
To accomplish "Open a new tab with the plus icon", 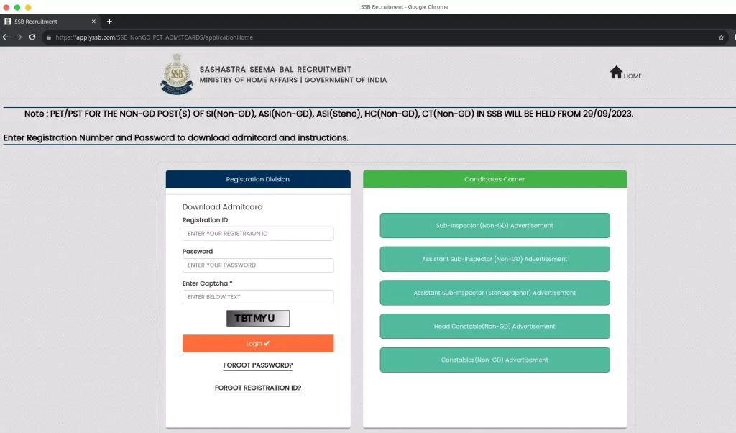I will (x=109, y=22).
